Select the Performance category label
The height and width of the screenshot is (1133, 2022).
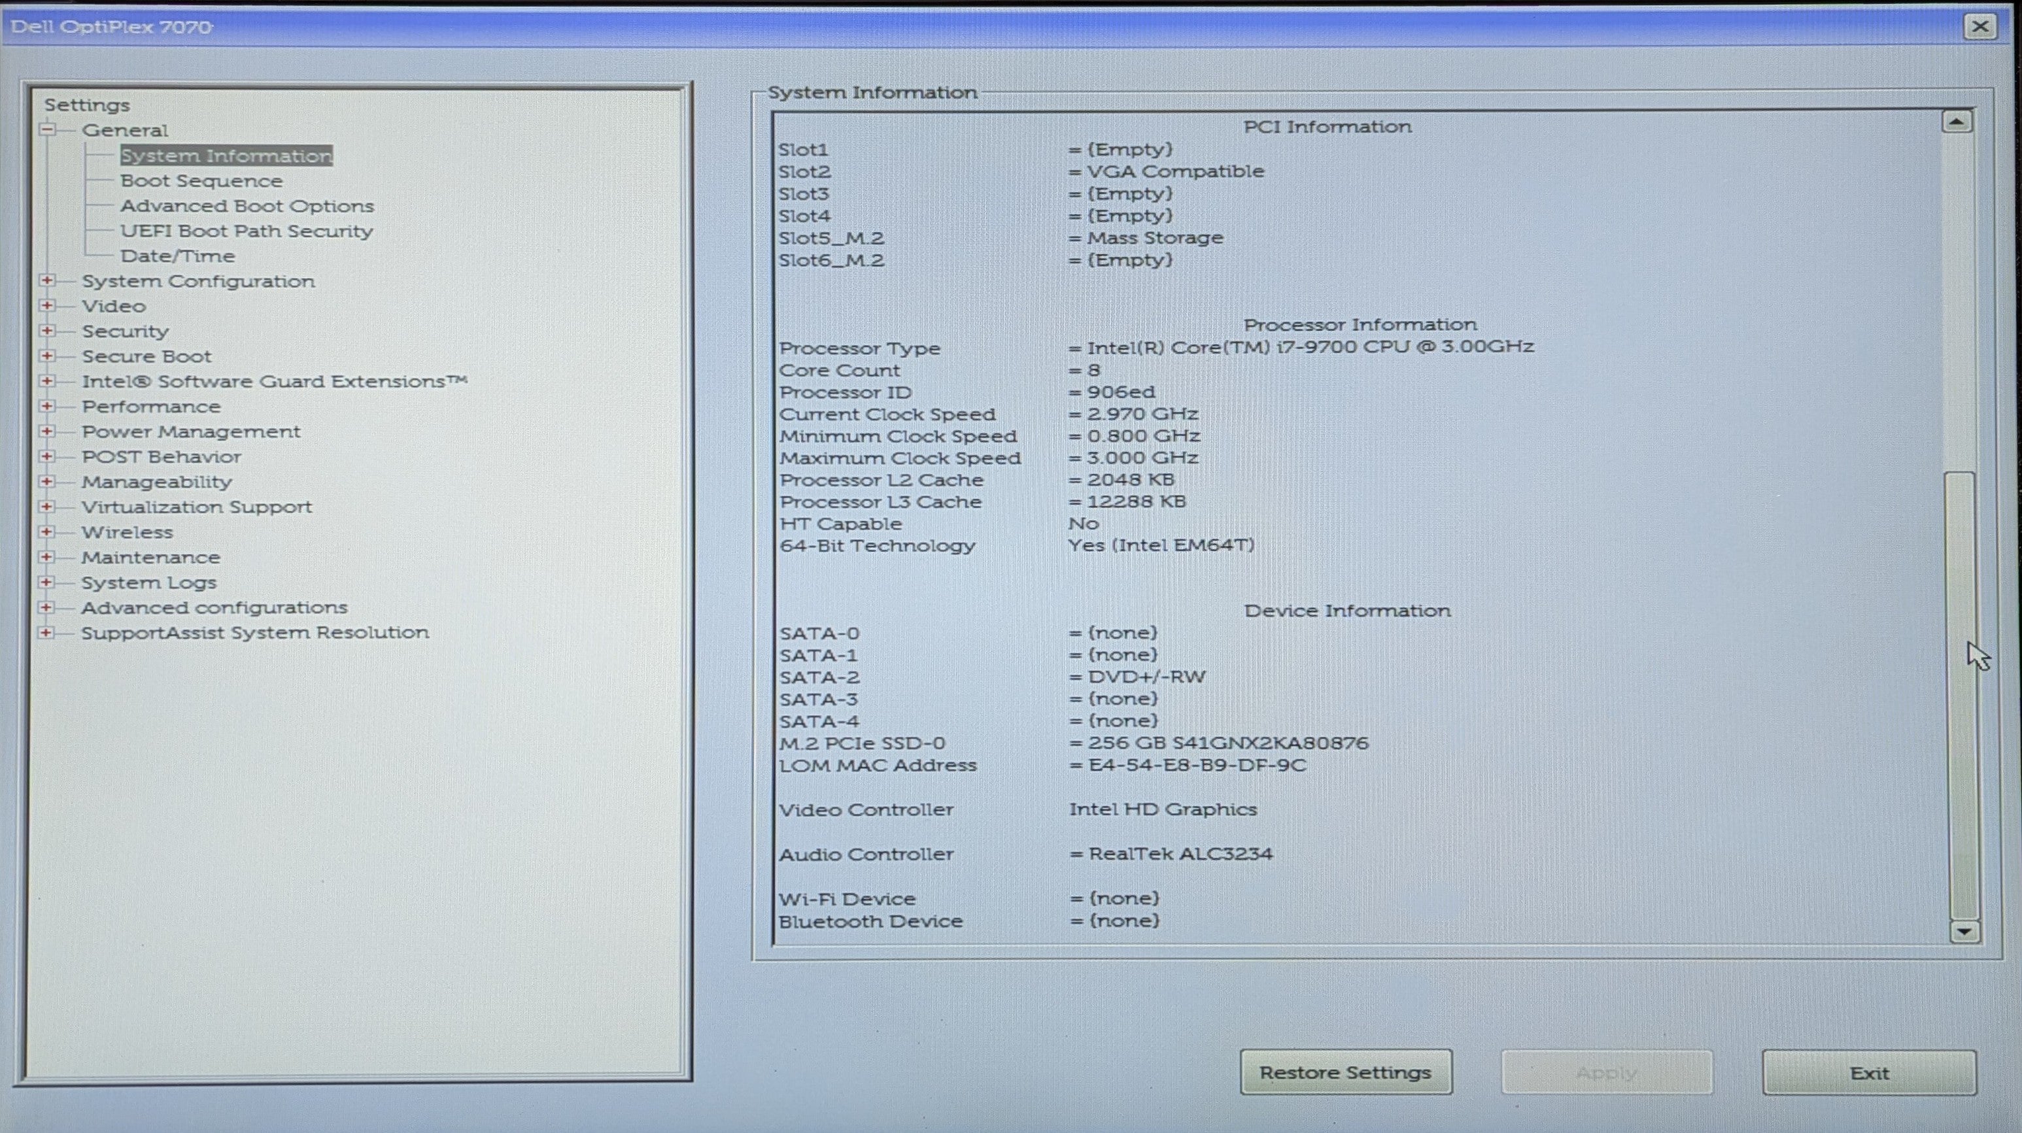coord(152,407)
